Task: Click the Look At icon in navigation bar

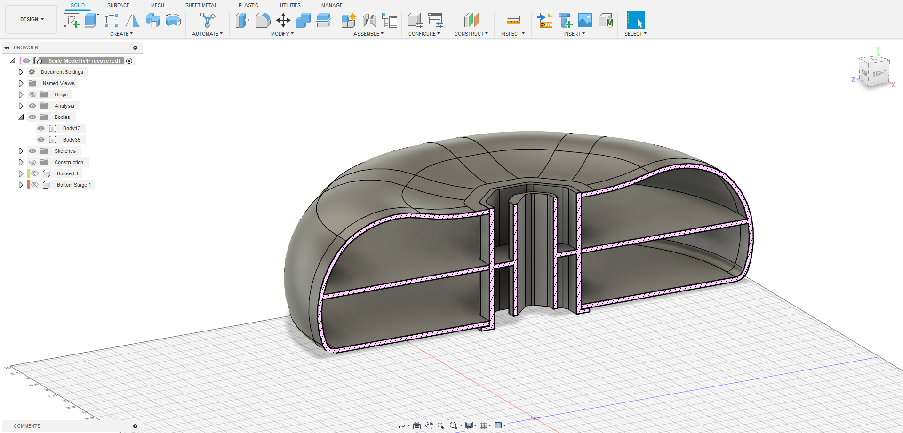Action: click(417, 425)
